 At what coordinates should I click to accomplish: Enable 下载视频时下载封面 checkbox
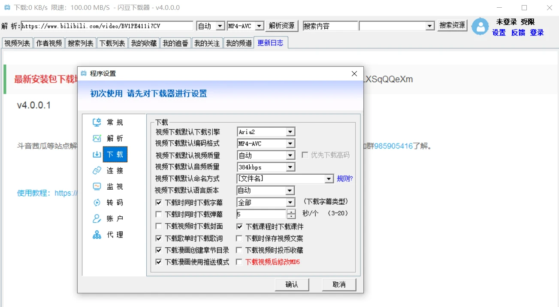pyautogui.click(x=159, y=226)
